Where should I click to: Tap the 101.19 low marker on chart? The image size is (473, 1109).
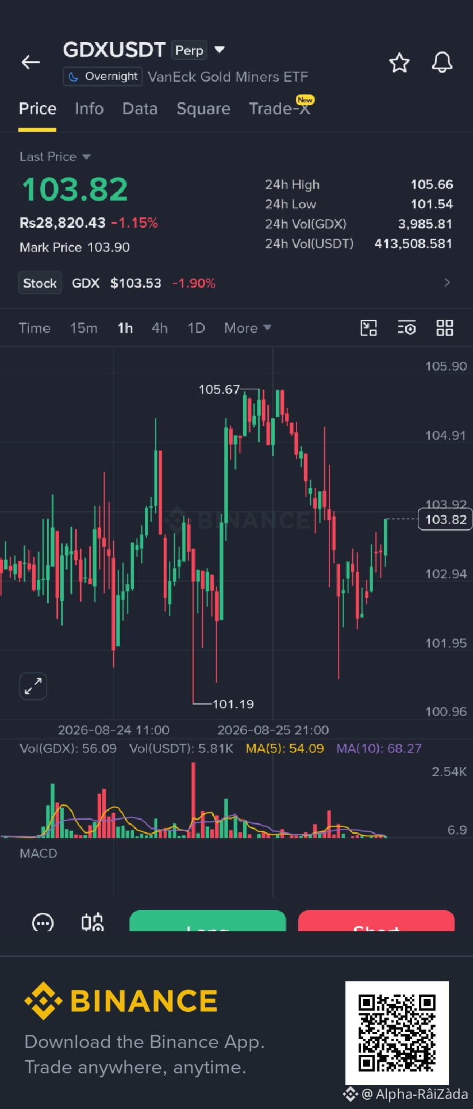pos(233,704)
